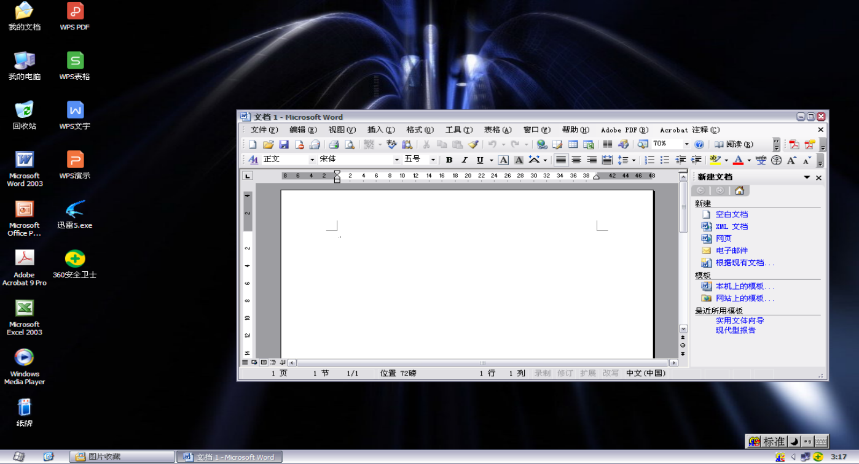The width and height of the screenshot is (859, 464).
Task: Select the 360安全卫士 desktop icon
Action: point(75,264)
